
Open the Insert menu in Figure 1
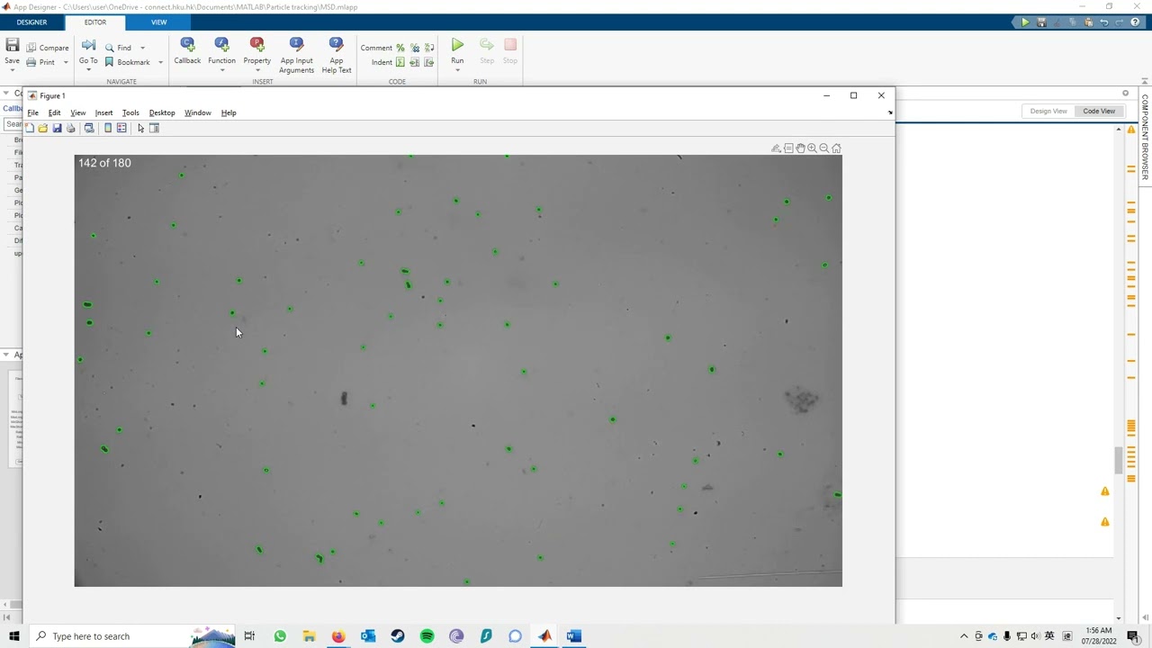coord(104,112)
